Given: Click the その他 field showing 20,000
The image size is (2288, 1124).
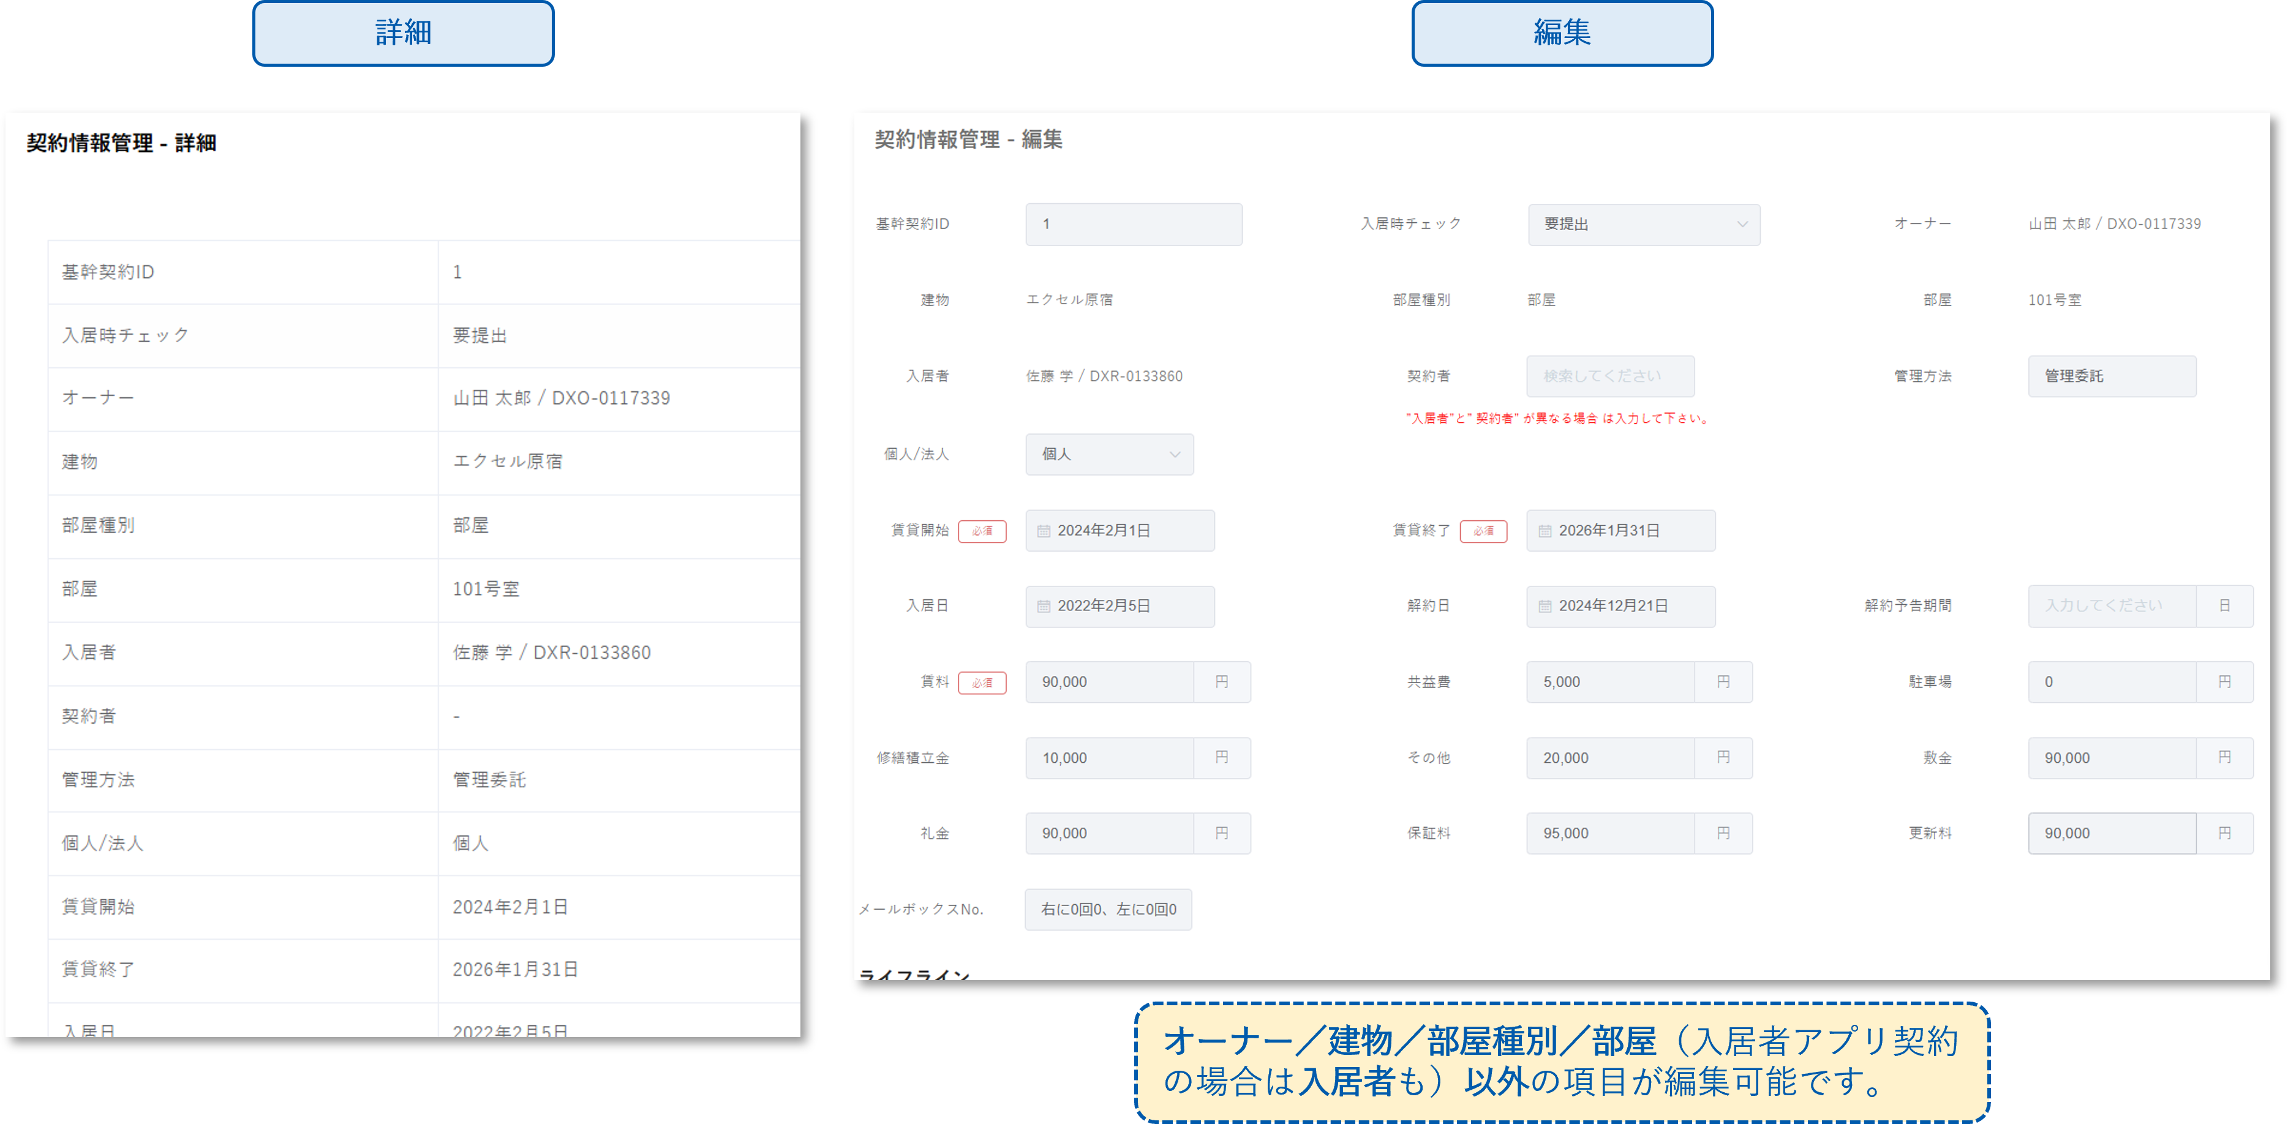Looking at the screenshot, I should (x=1609, y=759).
